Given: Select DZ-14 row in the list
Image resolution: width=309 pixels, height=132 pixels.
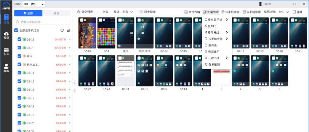Looking at the screenshot, I should (43, 73).
